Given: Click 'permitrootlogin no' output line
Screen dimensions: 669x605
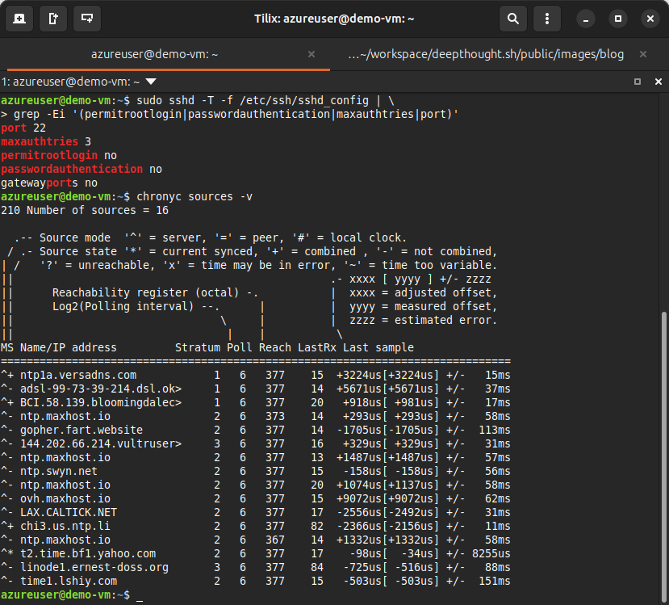Looking at the screenshot, I should click(x=59, y=155).
